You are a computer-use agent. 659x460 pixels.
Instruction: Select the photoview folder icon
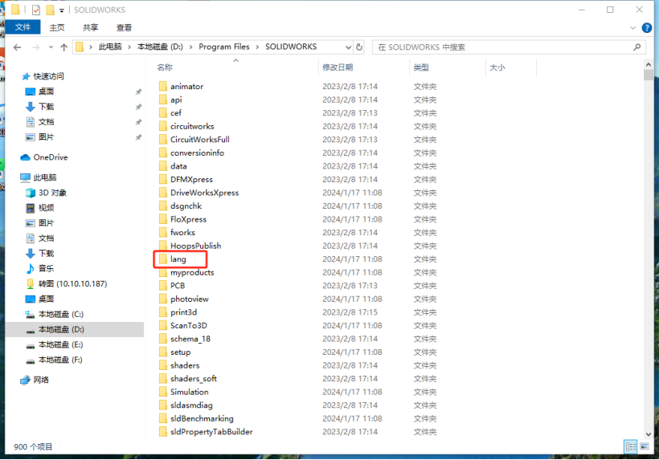pos(163,299)
